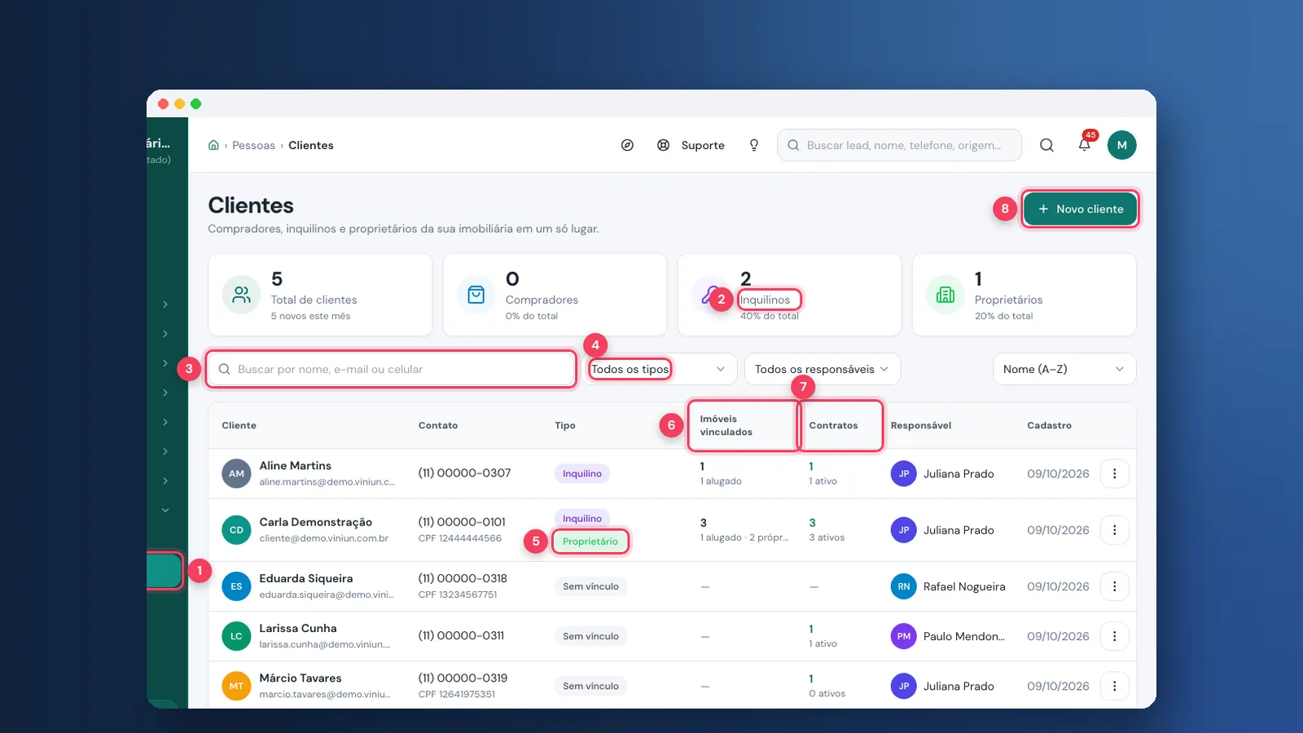Viewport: 1303px width, 733px height.
Task: Open the Proprietários stat card label
Action: pyautogui.click(x=1008, y=300)
